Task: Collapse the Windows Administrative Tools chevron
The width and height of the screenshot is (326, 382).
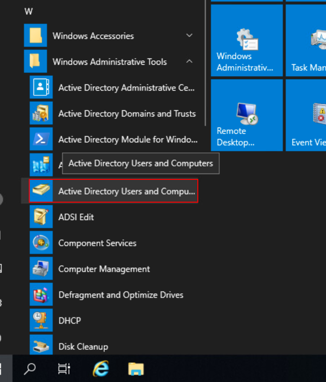Action: click(x=189, y=61)
